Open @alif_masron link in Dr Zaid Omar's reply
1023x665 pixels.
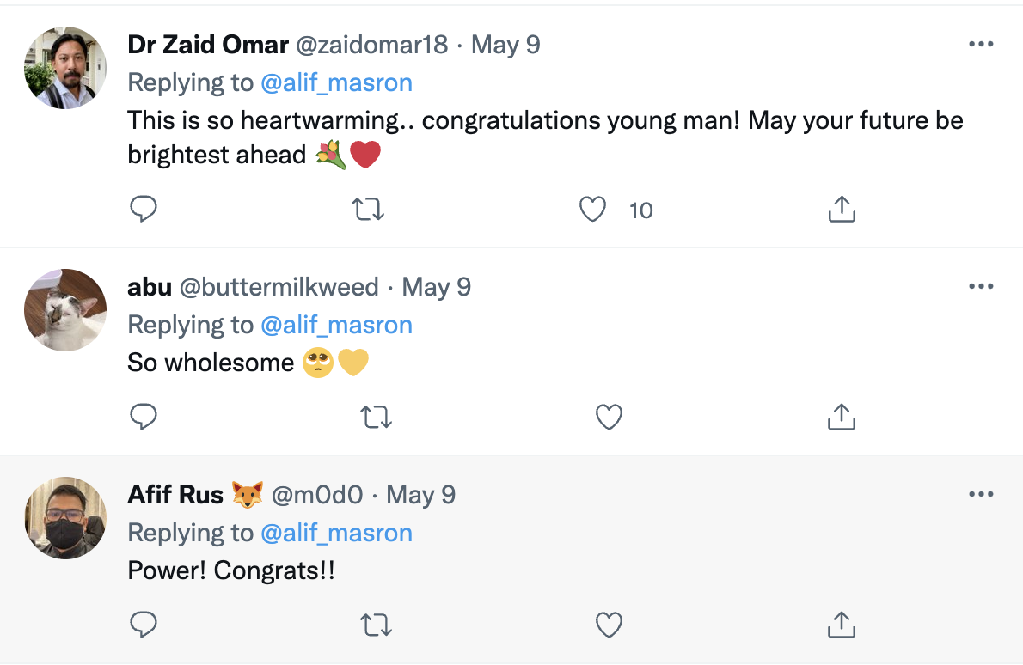click(x=336, y=82)
